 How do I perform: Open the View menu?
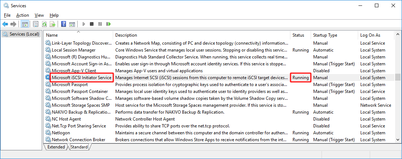39,15
